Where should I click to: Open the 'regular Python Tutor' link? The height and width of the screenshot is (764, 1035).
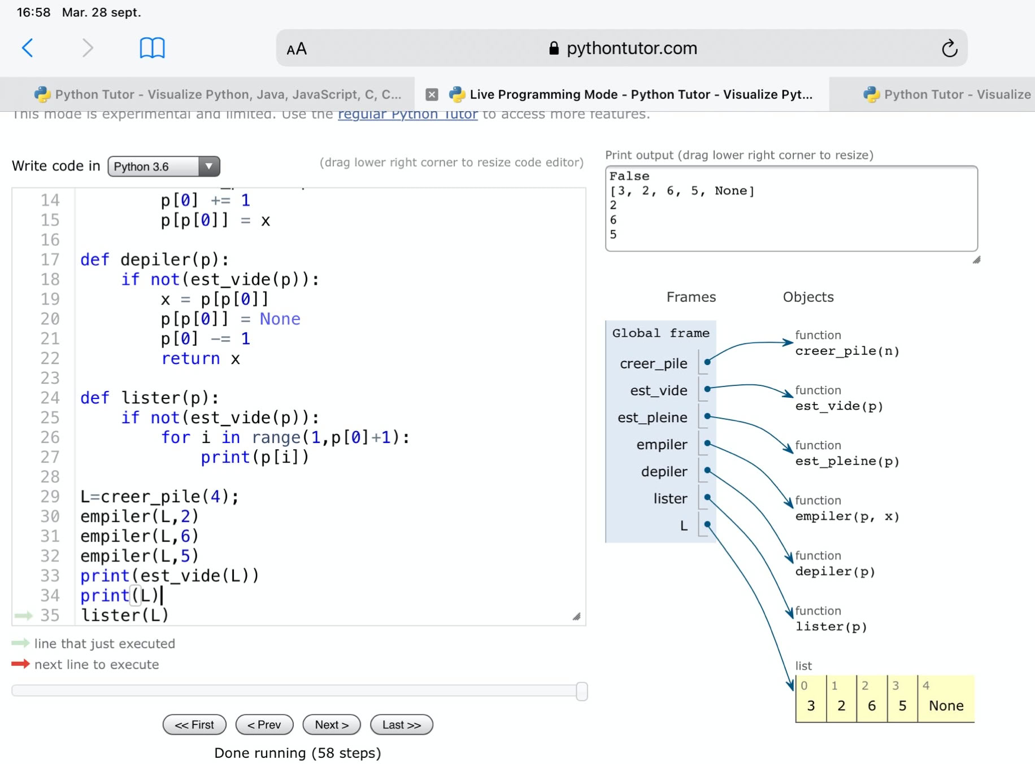click(x=407, y=115)
